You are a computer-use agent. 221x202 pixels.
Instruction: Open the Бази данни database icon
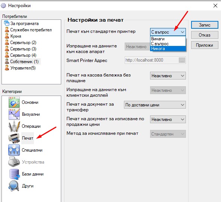point(14,174)
